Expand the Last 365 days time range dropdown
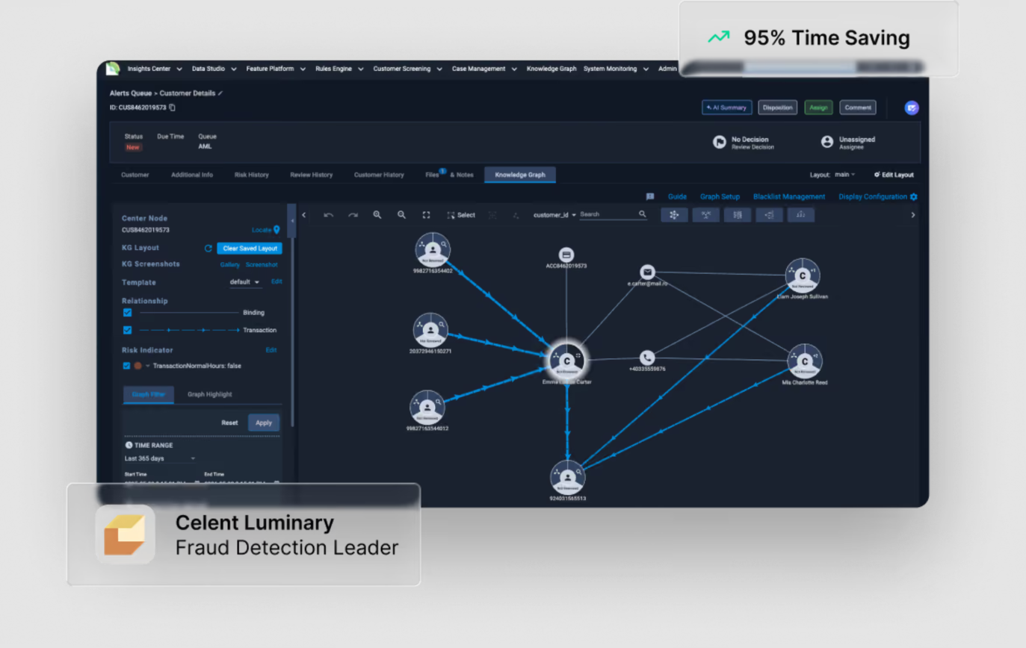The height and width of the screenshot is (648, 1026). click(161, 458)
